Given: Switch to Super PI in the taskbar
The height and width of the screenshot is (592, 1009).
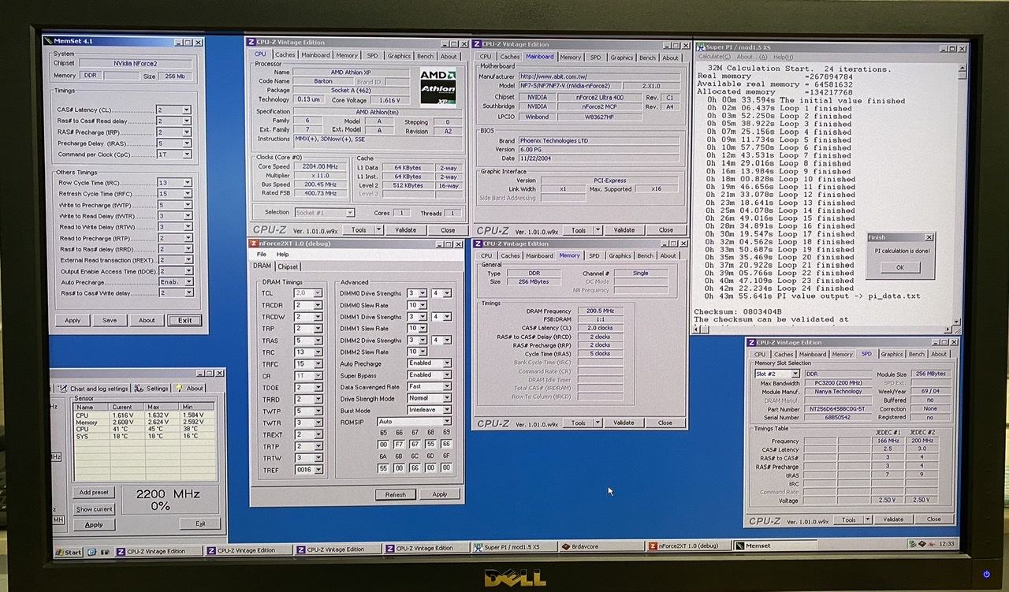Looking at the screenshot, I should click(x=514, y=547).
